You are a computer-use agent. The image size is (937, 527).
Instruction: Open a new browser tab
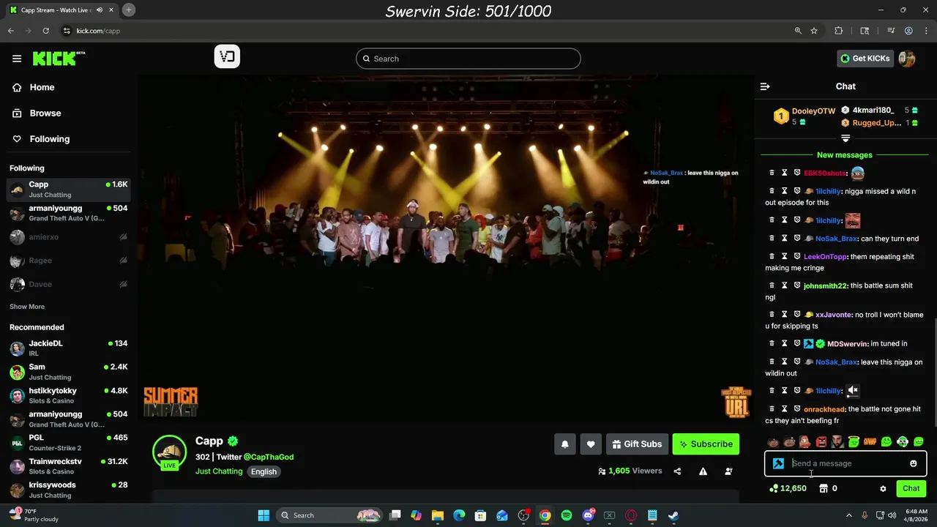(x=128, y=10)
